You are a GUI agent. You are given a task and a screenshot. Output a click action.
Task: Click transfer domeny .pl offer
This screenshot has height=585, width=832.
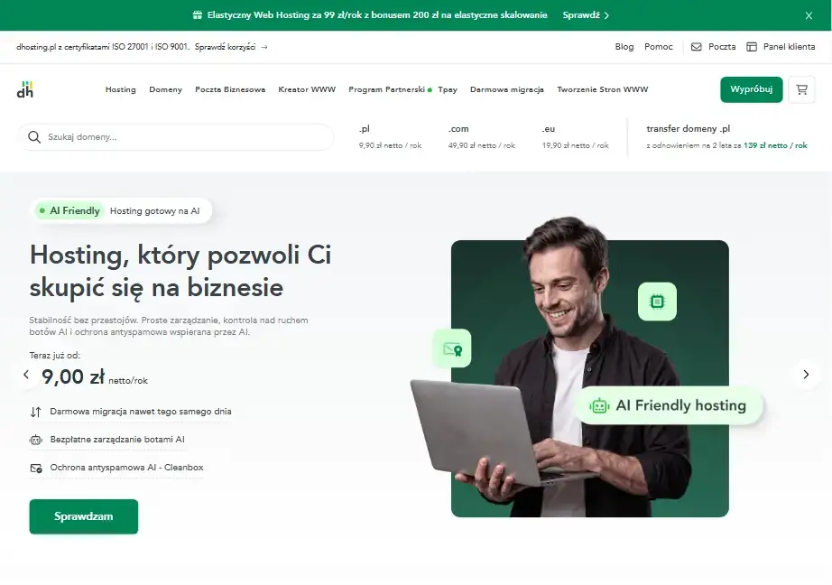(x=726, y=137)
